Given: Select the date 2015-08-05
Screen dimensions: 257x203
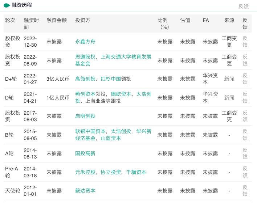Looking at the screenshot, I should pyautogui.click(x=30, y=135).
